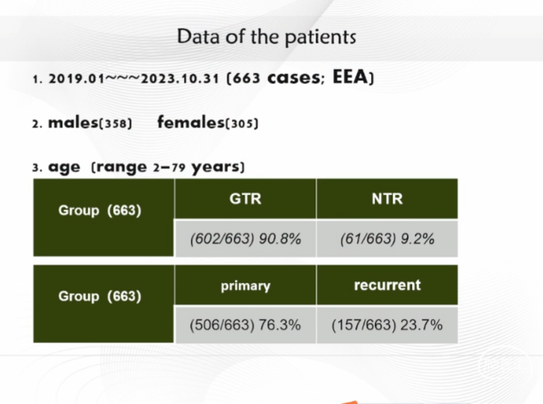Image resolution: width=543 pixels, height=404 pixels.
Task: Click list number 2 before males
Action: (37, 124)
